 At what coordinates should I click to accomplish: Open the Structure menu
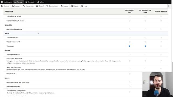[16, 6]
